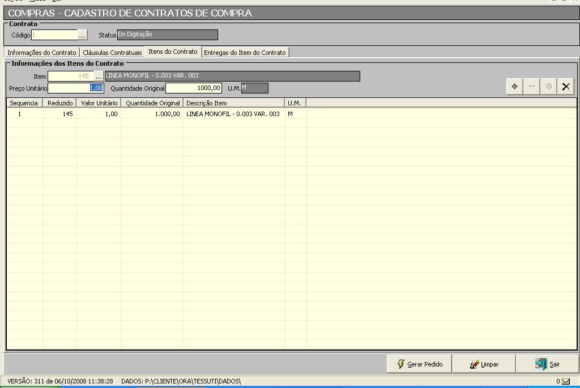Screen dimensions: 580x388
Task: Click the minus icon to remove item
Action: (x=531, y=87)
